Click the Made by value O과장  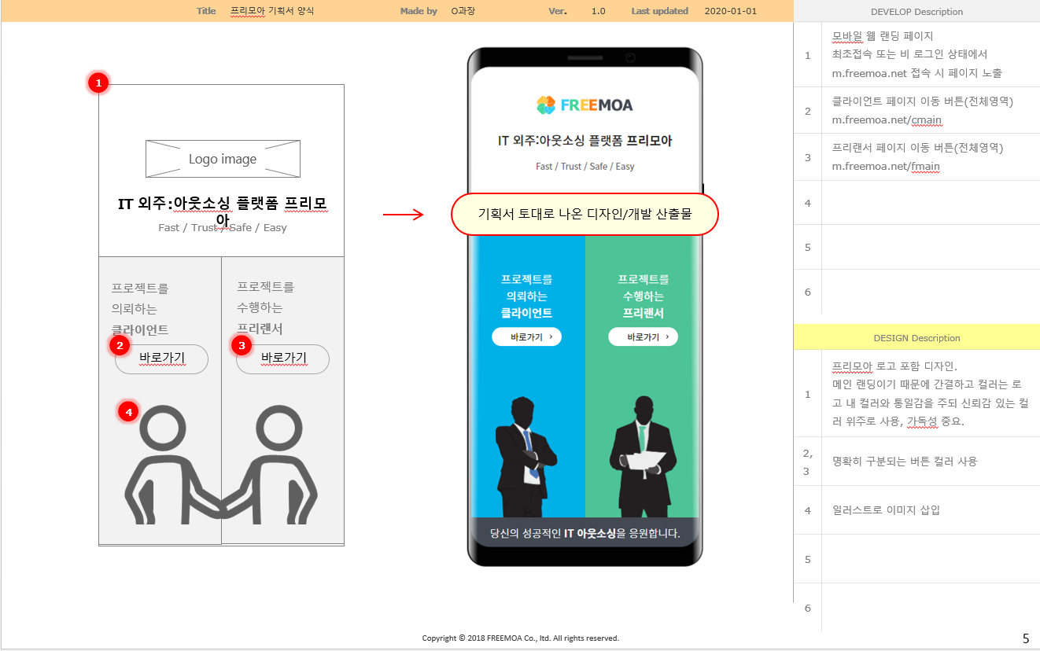point(463,11)
